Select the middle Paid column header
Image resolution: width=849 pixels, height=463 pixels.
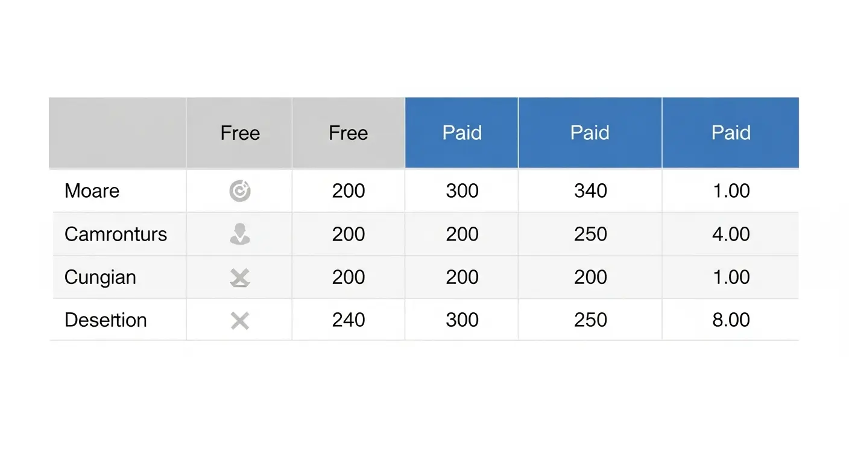tap(590, 133)
